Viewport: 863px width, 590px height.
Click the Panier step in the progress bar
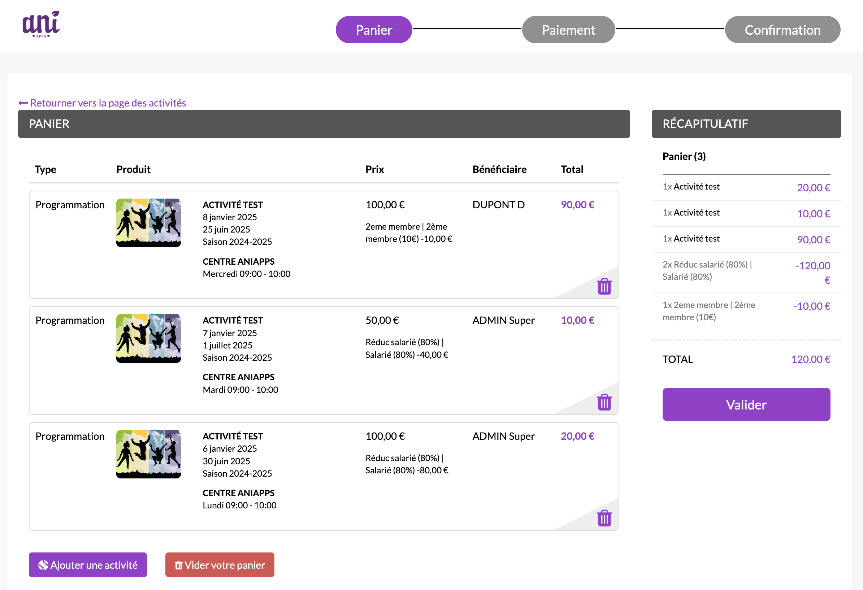[x=374, y=30]
